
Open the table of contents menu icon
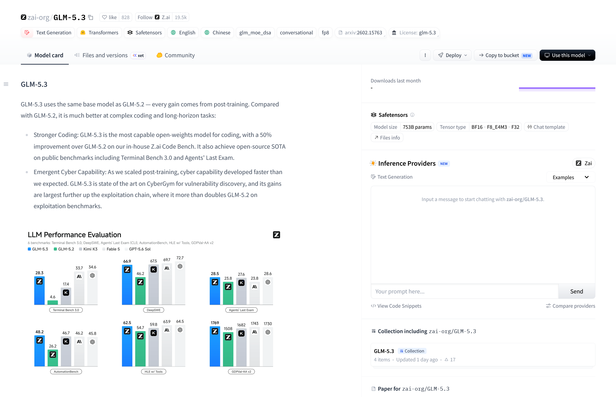[6, 84]
